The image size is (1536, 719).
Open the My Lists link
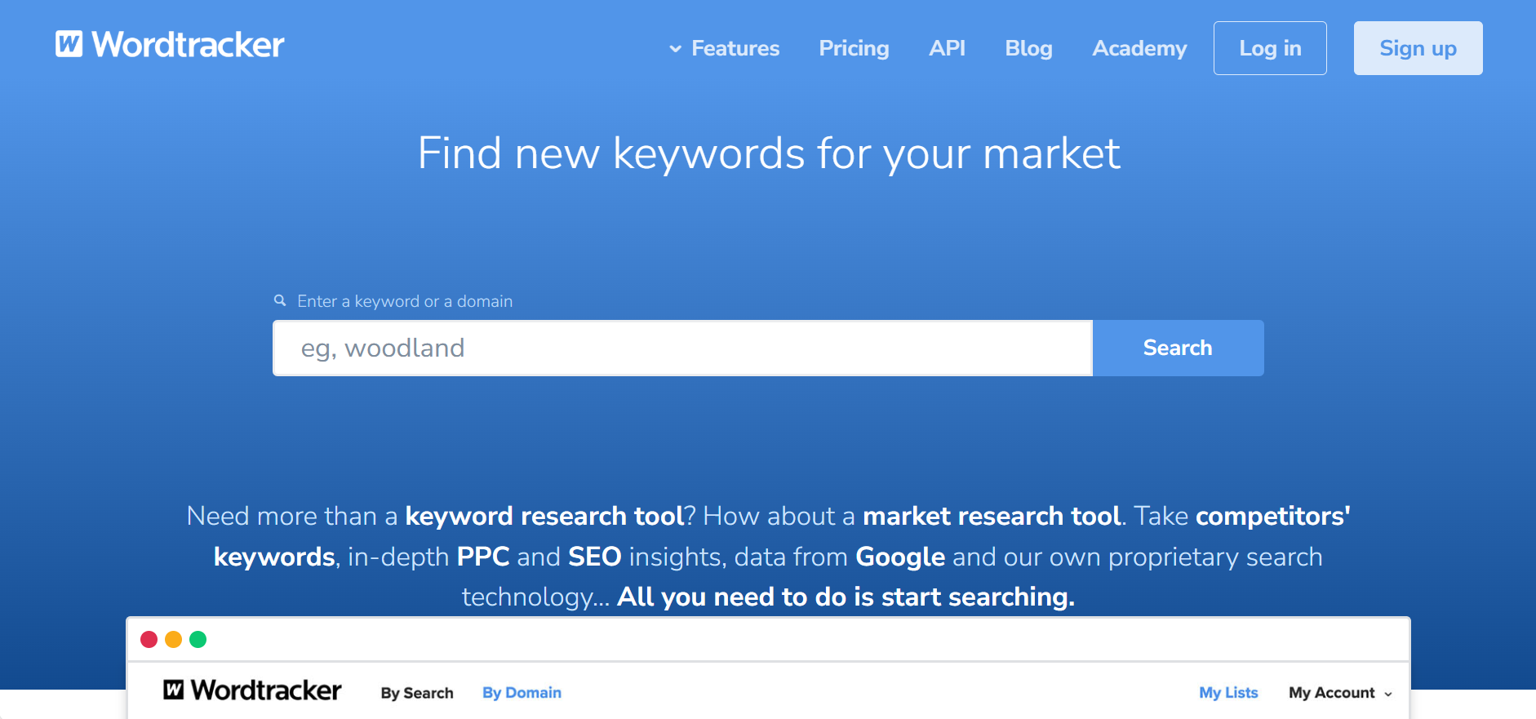(1228, 693)
